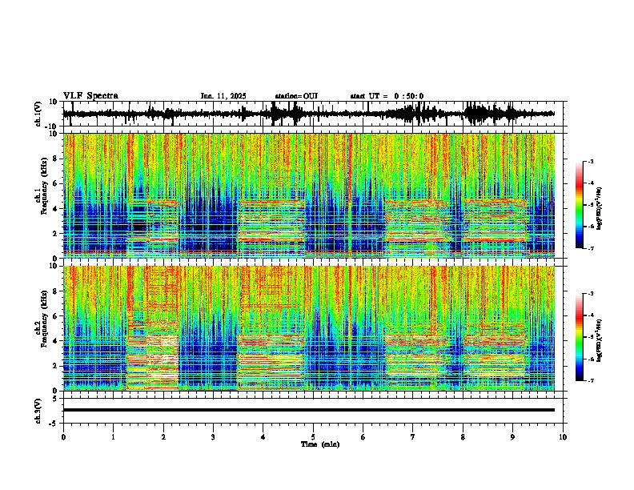
Task: Click time-axis tick label "1" minute
Action: tap(113, 437)
